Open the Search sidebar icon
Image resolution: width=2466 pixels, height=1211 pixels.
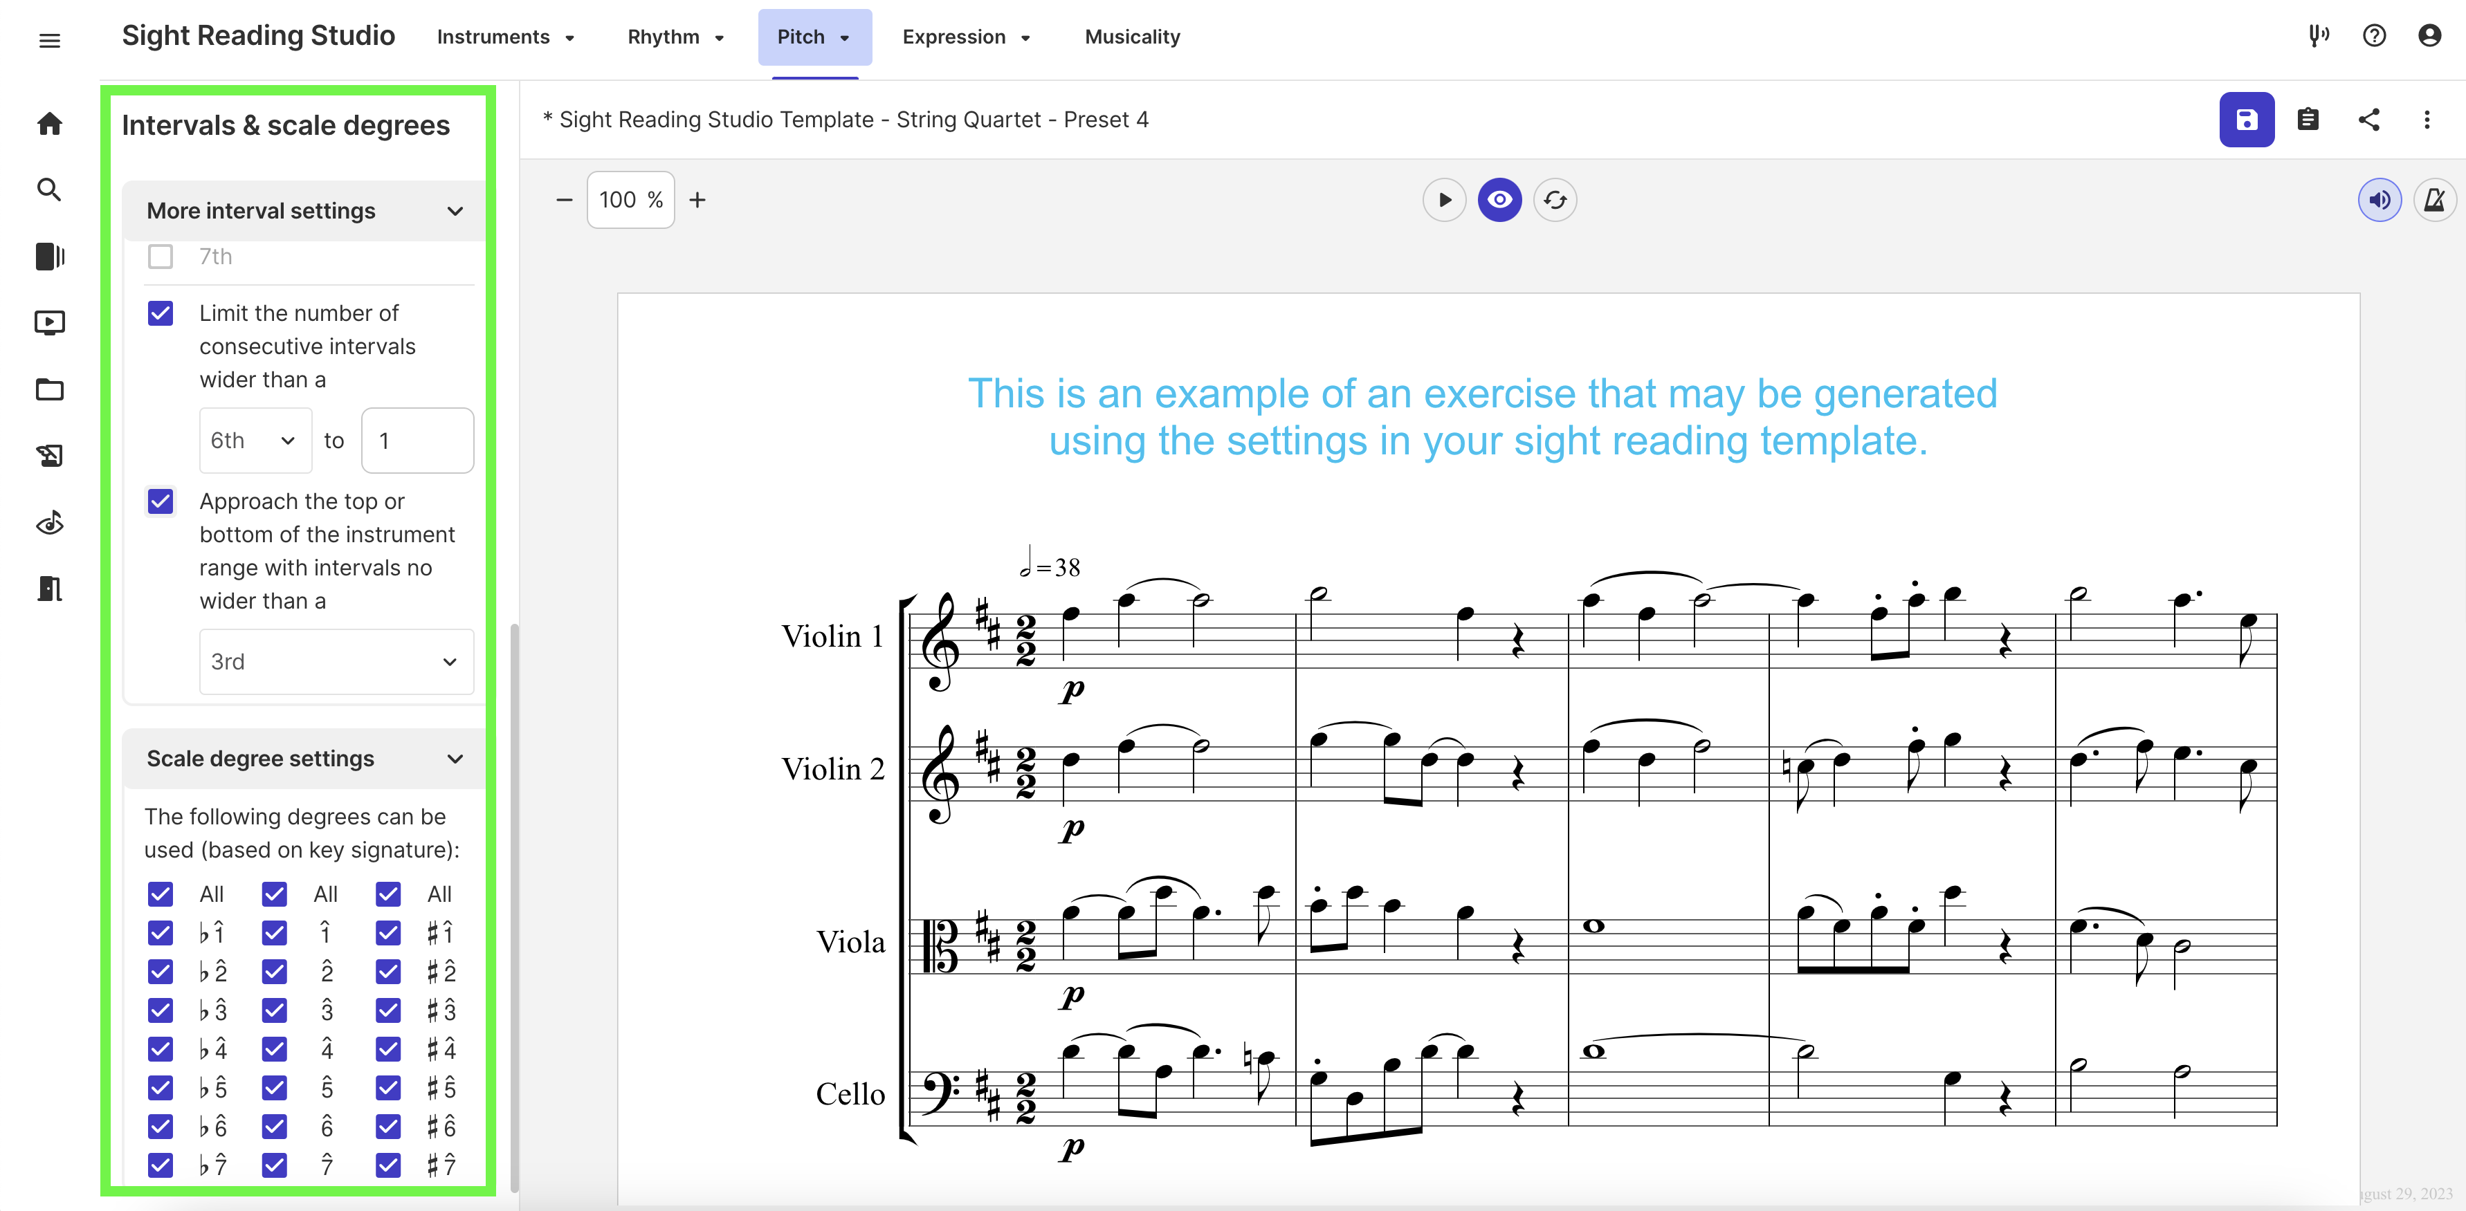tap(50, 189)
